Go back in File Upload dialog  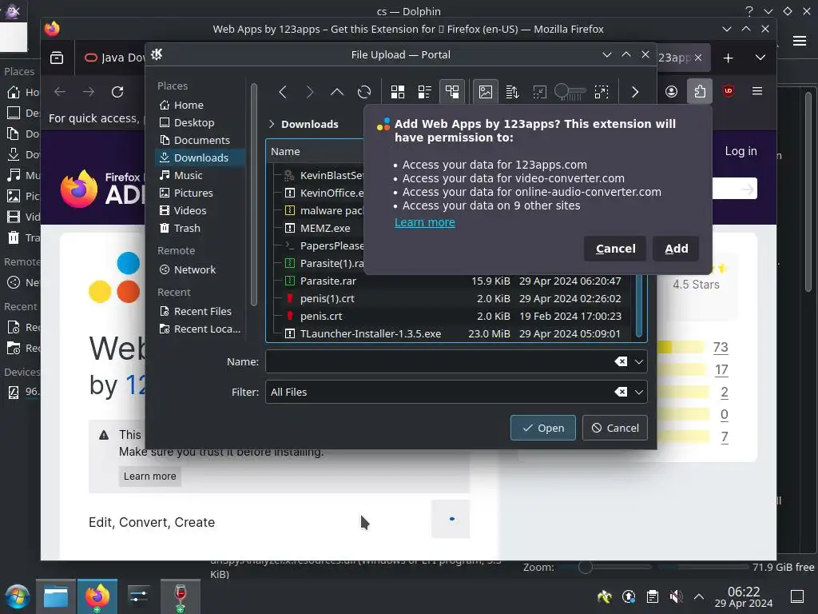point(283,93)
